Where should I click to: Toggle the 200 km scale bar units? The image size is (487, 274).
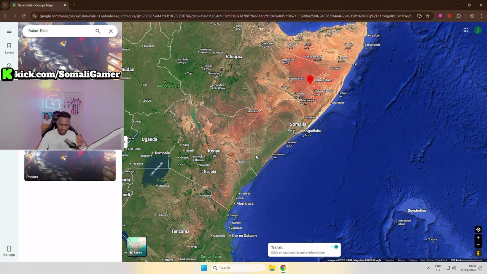pos(467,260)
